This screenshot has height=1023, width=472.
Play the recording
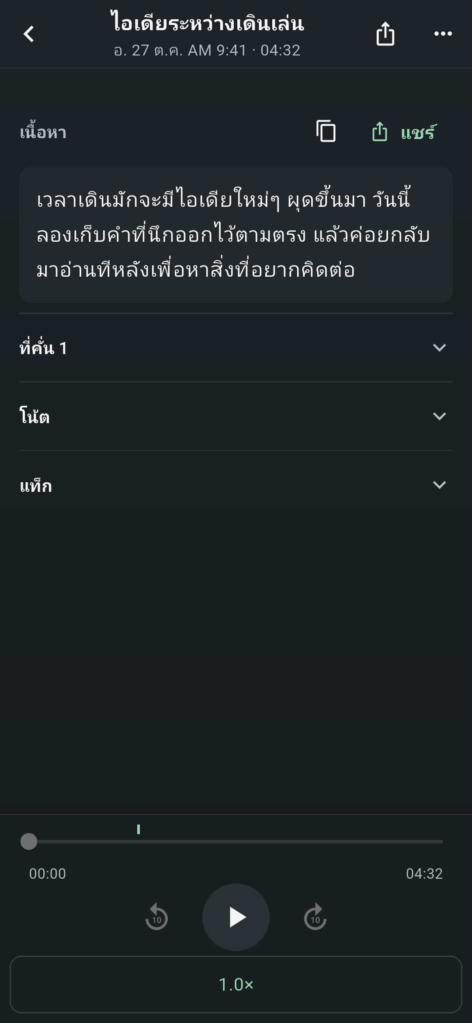point(236,917)
